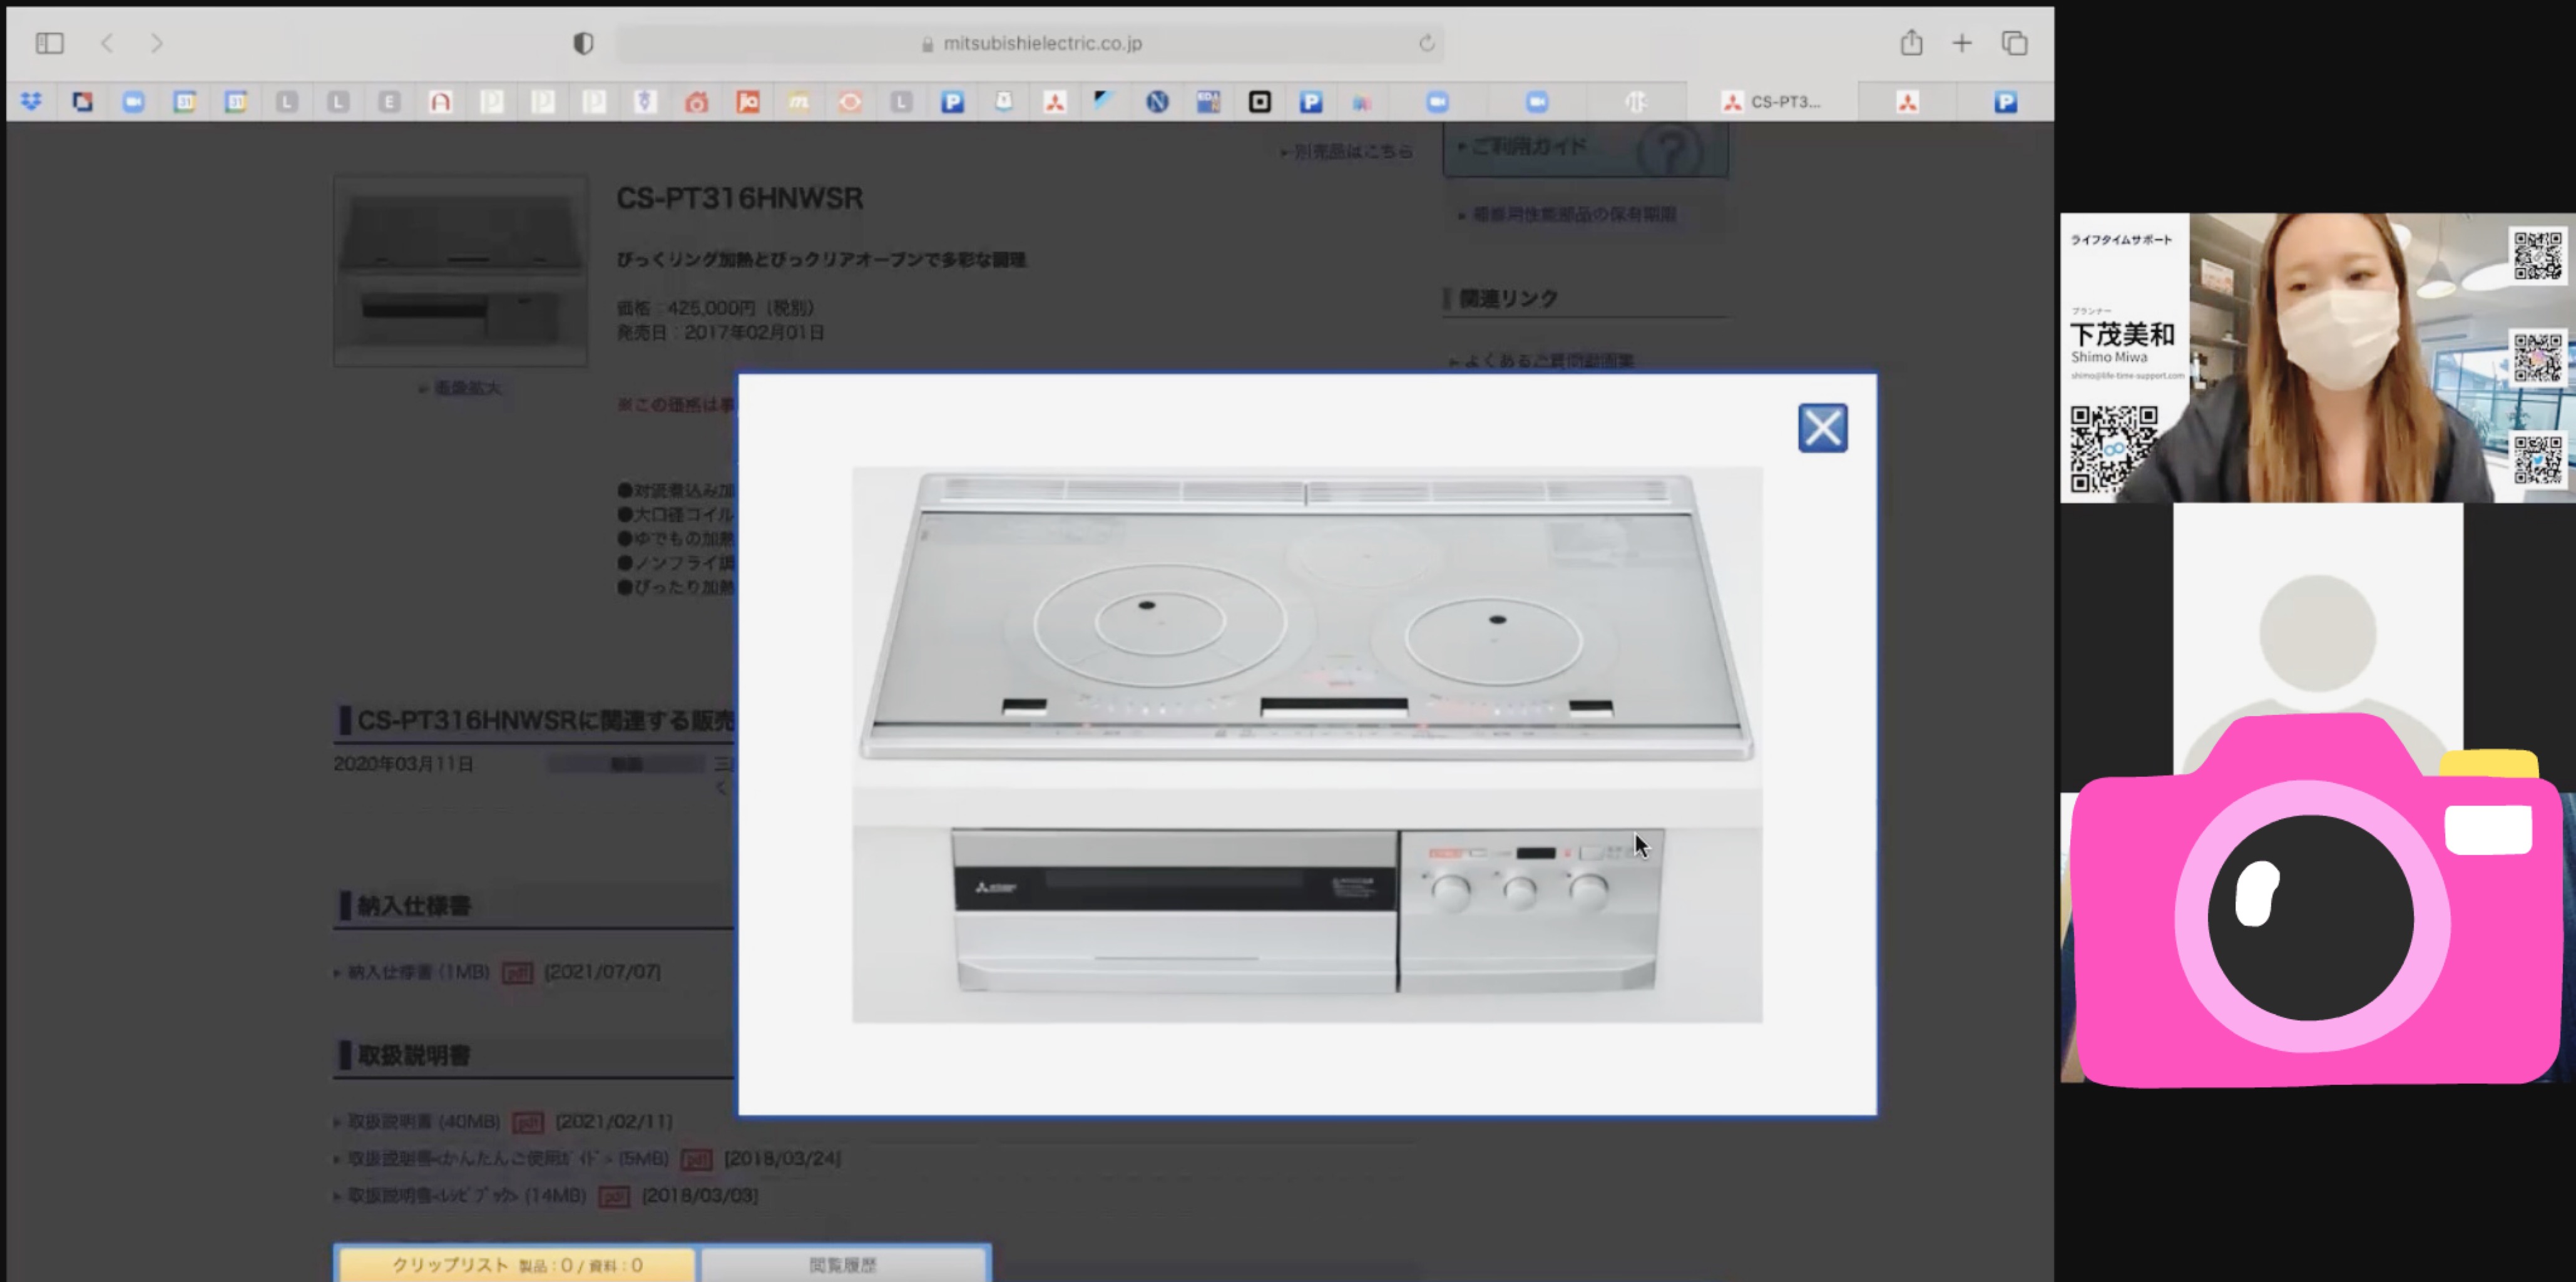This screenshot has height=1282, width=2576.
Task: Open the blue circle N pinned tab
Action: 1157,101
